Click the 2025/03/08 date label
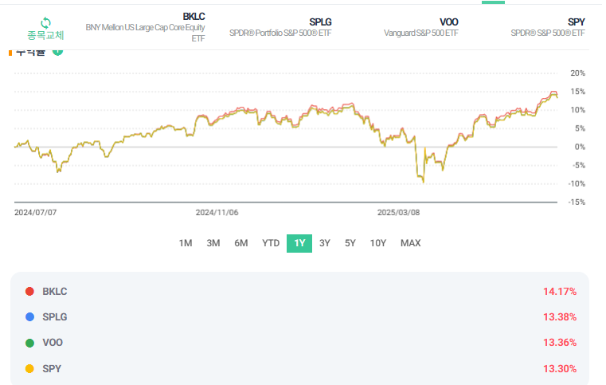The height and width of the screenshot is (385, 606). (398, 212)
